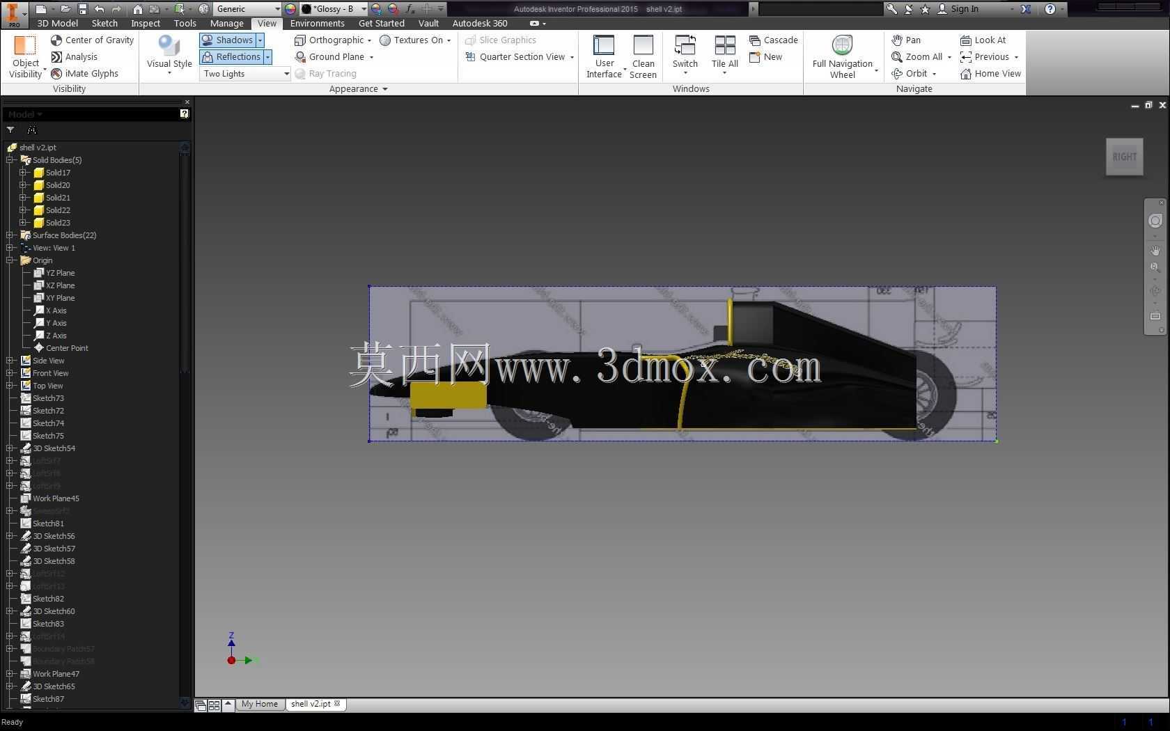Open the 3D Model ribbon tab
The image size is (1170, 731).
[58, 23]
